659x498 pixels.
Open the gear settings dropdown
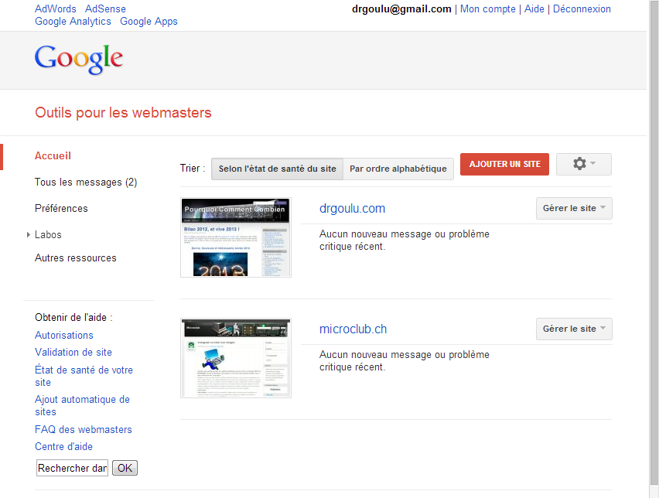tap(584, 164)
